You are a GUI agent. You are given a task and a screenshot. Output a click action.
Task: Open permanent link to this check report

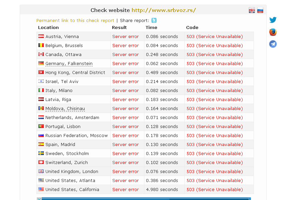point(75,21)
